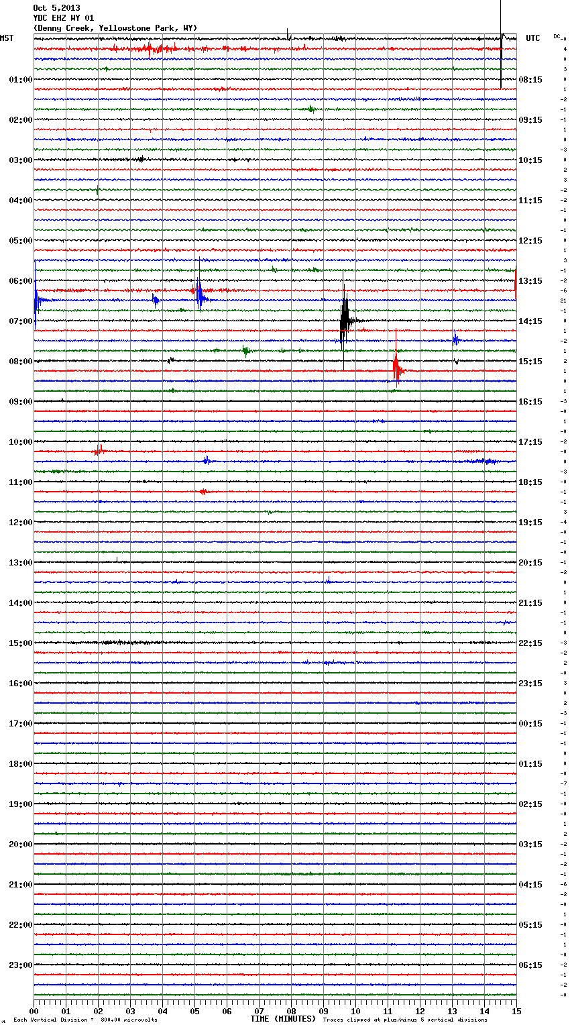570x1029 pixels.
Task: Click the 09:15 UTC time label
Action: [530, 120]
